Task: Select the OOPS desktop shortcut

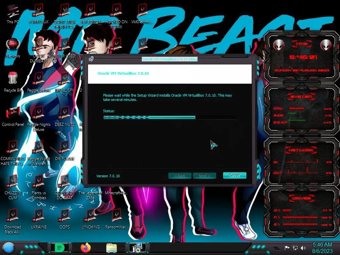Action: 65,219
